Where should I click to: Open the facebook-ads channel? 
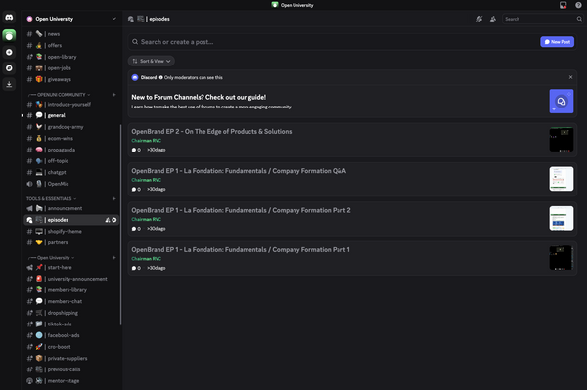pyautogui.click(x=71, y=335)
